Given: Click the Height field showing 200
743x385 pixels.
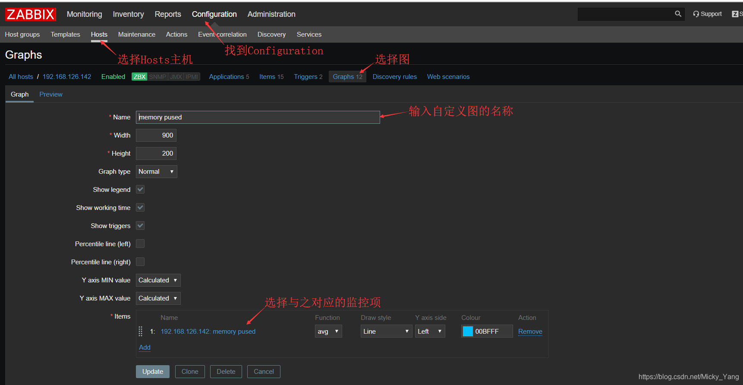Looking at the screenshot, I should pyautogui.click(x=156, y=153).
